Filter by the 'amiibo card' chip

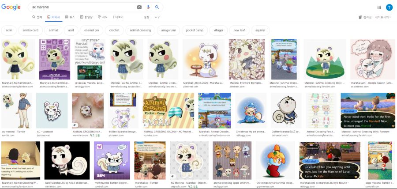[x=30, y=30]
